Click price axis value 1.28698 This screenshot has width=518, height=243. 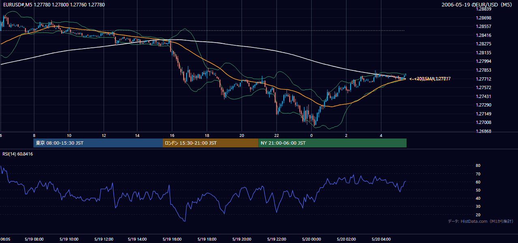coord(483,18)
